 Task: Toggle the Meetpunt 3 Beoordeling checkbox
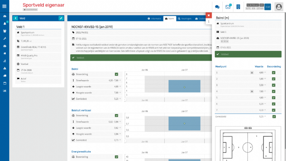tap(274, 85)
